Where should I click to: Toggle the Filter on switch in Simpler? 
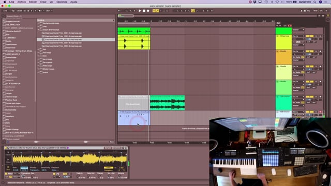[6, 174]
